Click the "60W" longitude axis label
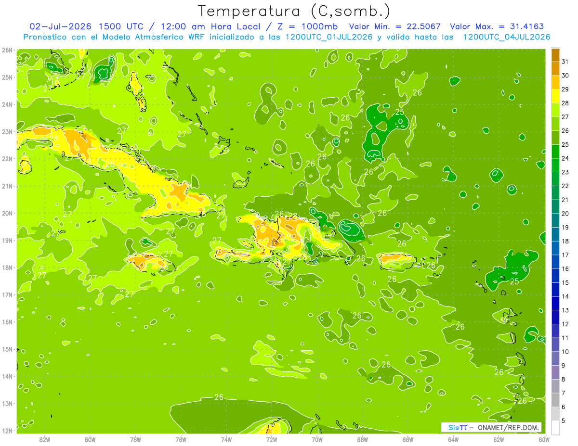This screenshot has width=578, height=446. [544, 439]
